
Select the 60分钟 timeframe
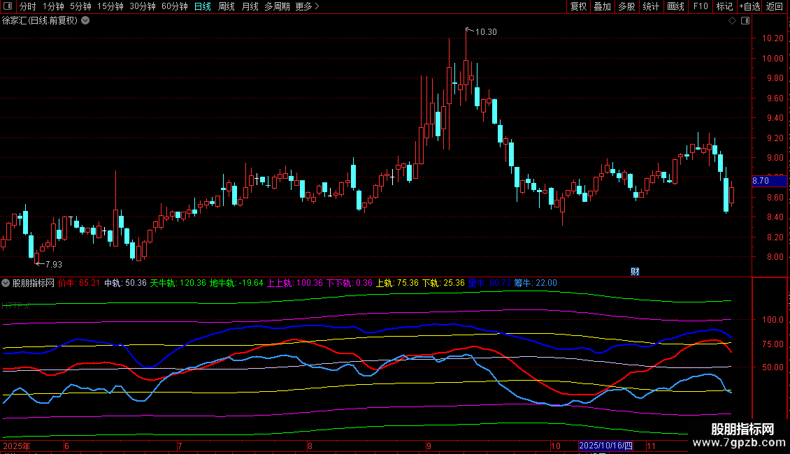(x=174, y=6)
